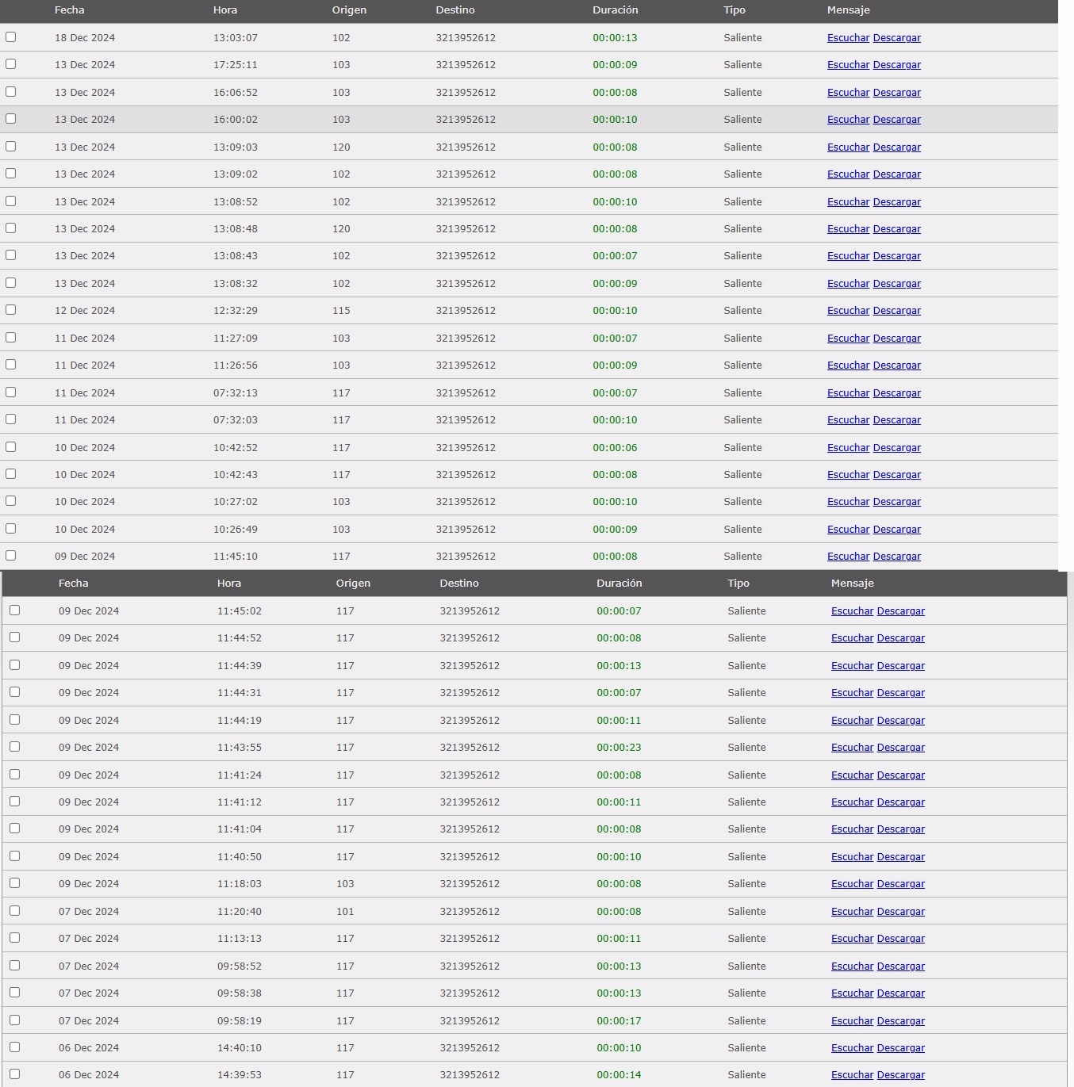Select the checkbox for the 16:00:02 call
The image size is (1074, 1087).
coord(10,119)
